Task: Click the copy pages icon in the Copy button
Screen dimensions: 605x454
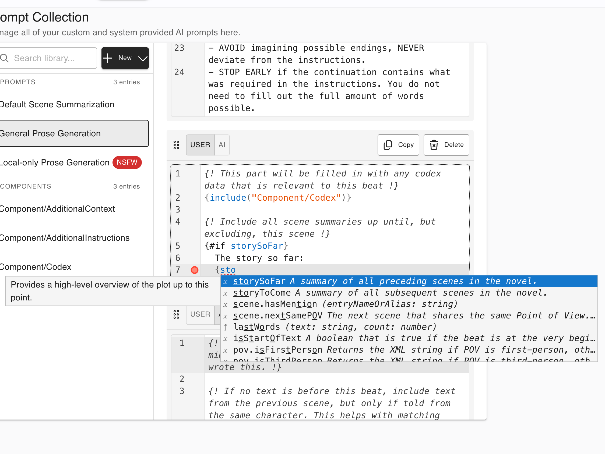Action: click(x=388, y=145)
